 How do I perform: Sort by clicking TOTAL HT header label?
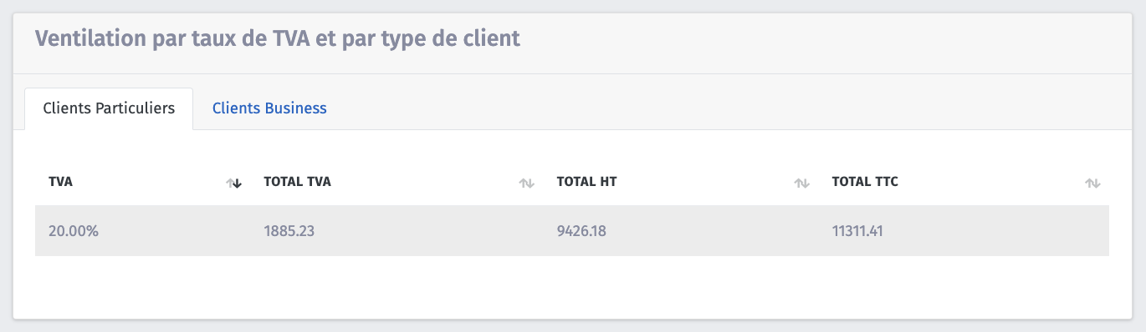586,182
